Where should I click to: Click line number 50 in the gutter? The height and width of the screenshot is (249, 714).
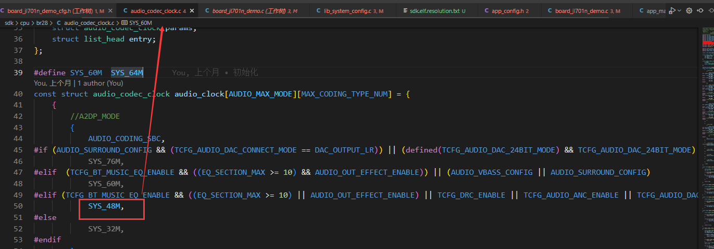pyautogui.click(x=18, y=206)
